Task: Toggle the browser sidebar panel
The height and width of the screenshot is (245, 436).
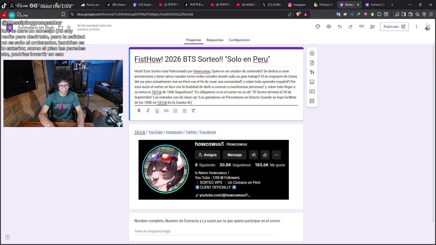Action: tap(404, 14)
